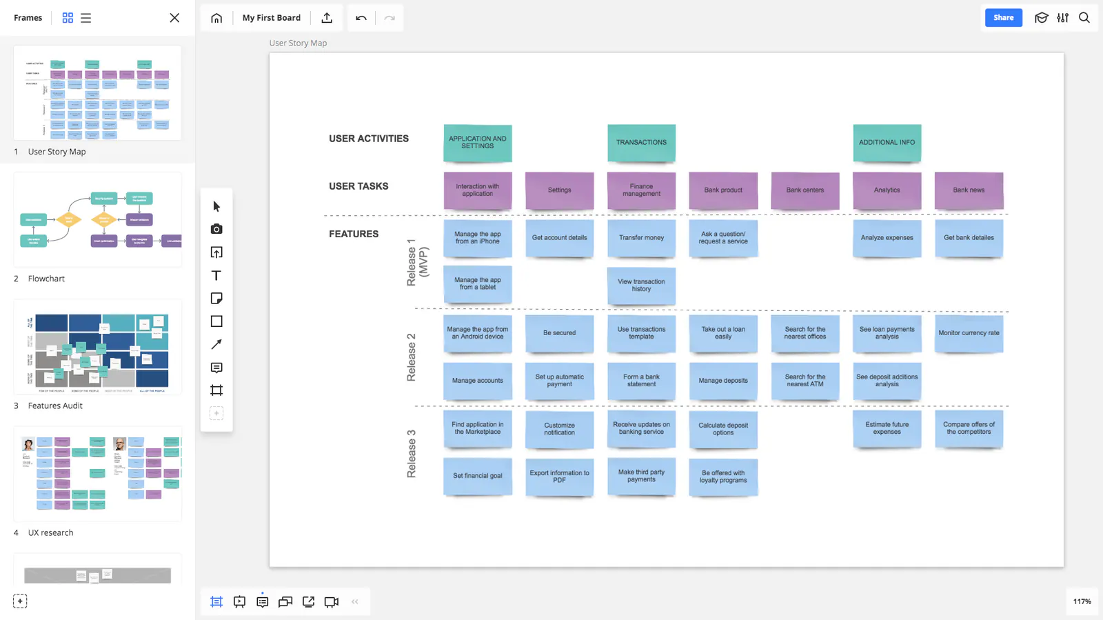Add a new frame with plus button
1103x620 pixels.
point(20,601)
